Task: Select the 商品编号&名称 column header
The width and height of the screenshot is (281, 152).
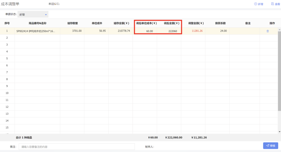Action: point(37,23)
